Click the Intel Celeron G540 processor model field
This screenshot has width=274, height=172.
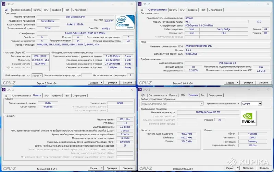(x=75, y=17)
